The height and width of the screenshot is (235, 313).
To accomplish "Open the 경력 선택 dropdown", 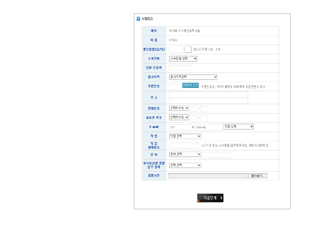I will pyautogui.click(x=185, y=165).
